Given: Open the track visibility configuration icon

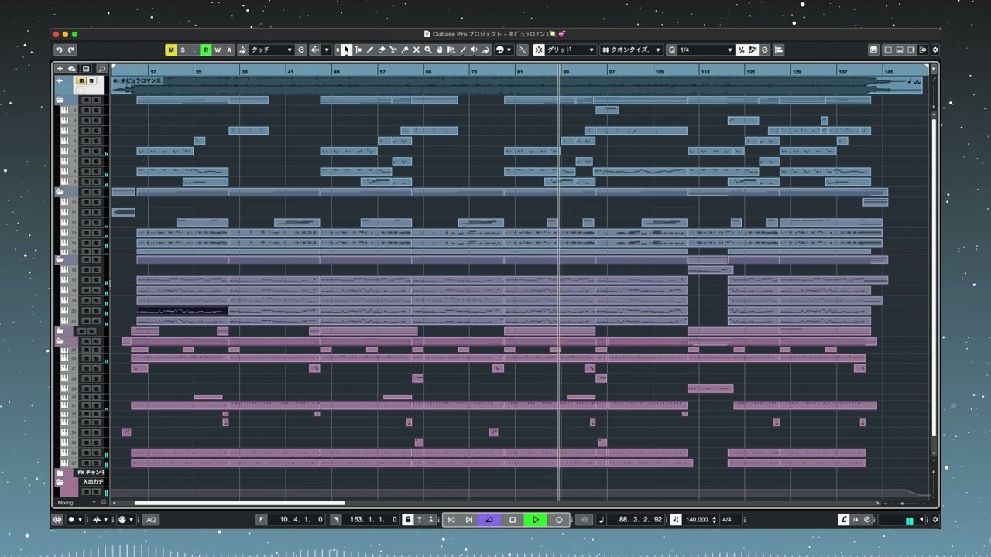Looking at the screenshot, I should [86, 69].
